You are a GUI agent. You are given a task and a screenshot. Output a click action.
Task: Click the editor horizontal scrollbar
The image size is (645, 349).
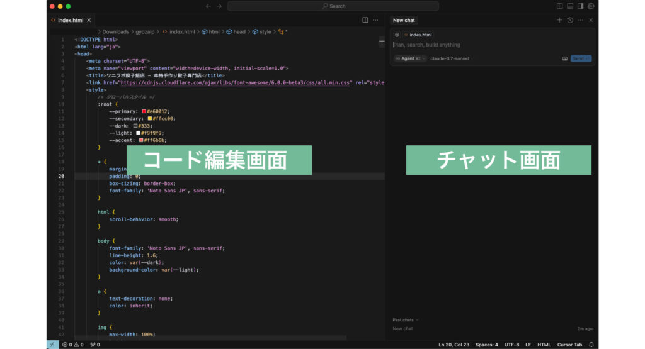point(210,338)
